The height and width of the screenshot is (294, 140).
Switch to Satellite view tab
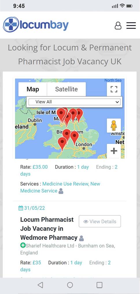pyautogui.click(x=66, y=89)
